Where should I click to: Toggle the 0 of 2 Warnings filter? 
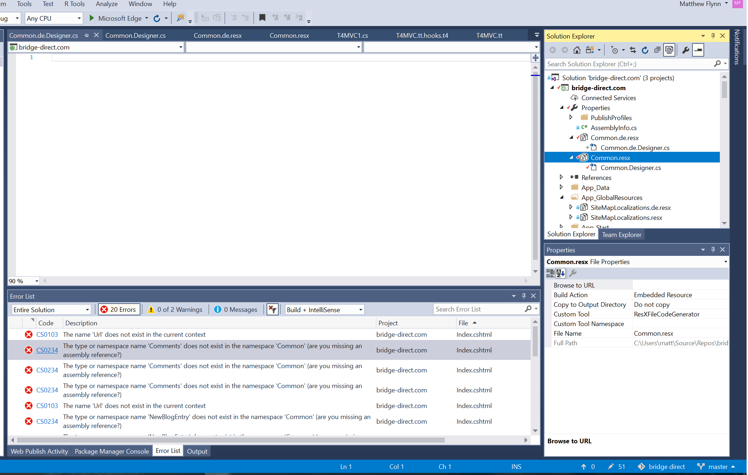[x=175, y=310]
